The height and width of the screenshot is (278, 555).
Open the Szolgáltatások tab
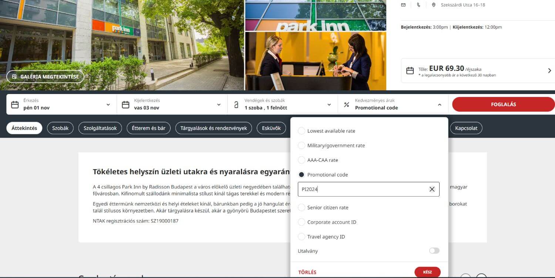(x=100, y=128)
